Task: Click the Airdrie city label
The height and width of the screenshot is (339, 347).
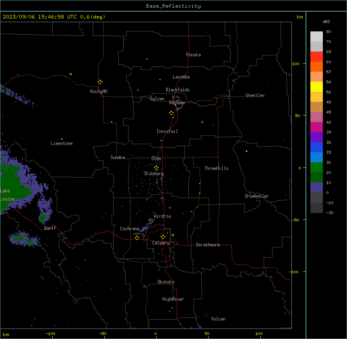Action: point(163,216)
